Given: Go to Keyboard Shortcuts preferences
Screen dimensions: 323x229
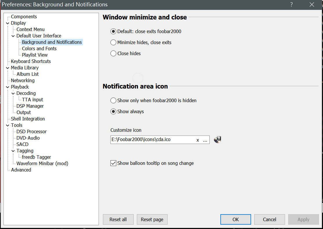Looking at the screenshot, I should click(x=31, y=61).
